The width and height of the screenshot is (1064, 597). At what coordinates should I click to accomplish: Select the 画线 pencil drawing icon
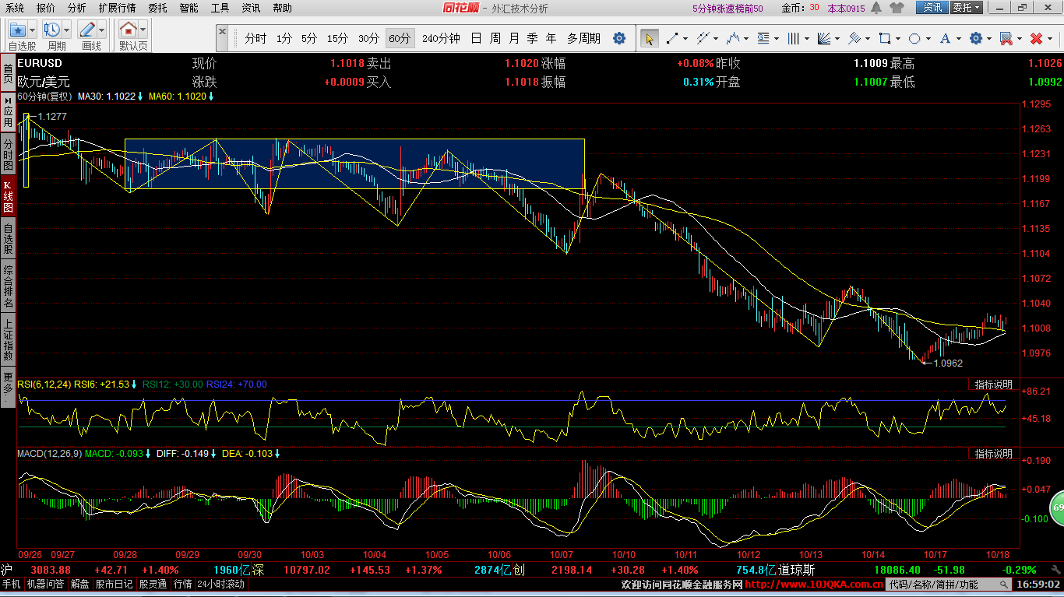coord(88,30)
